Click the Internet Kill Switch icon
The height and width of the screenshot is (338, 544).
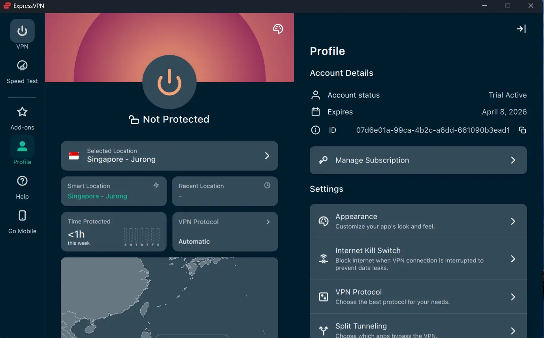click(324, 259)
